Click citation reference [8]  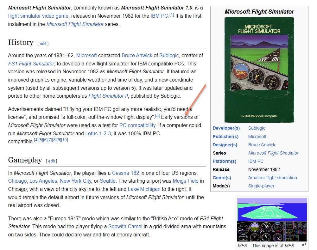pyautogui.click(x=54, y=140)
